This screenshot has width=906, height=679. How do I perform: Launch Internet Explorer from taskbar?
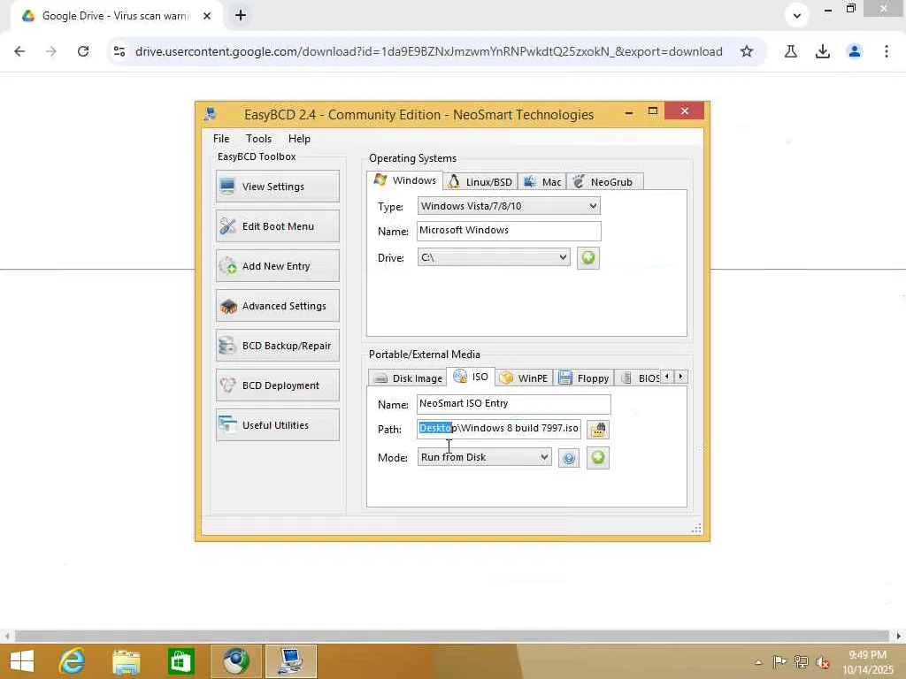(x=72, y=661)
